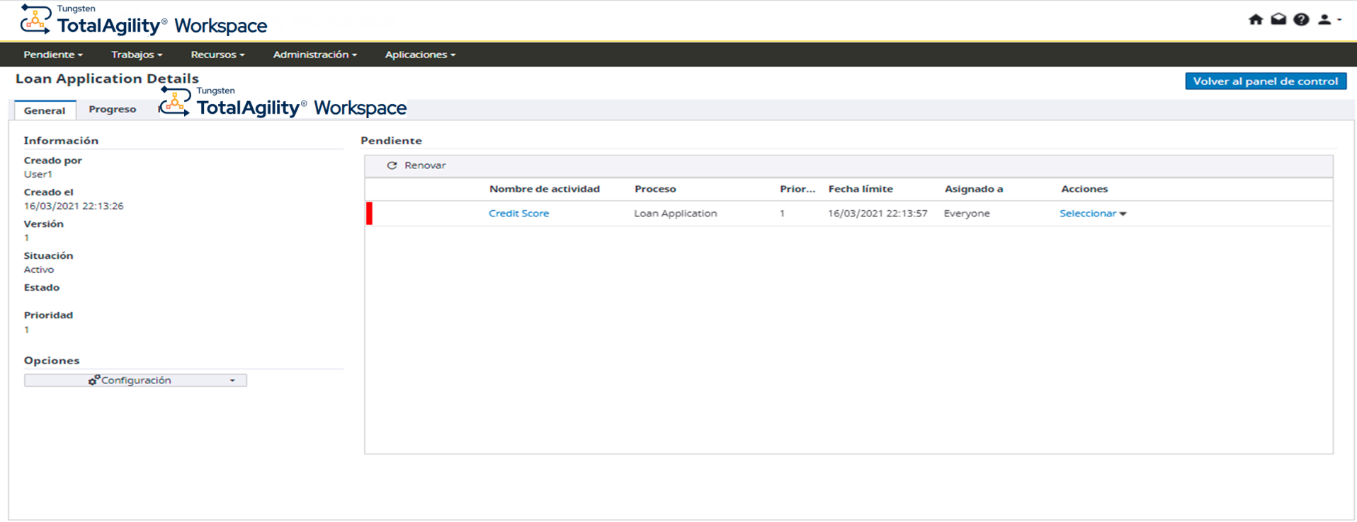Expand the Aplicaciones dropdown menu
The image size is (1357, 522).
point(420,54)
